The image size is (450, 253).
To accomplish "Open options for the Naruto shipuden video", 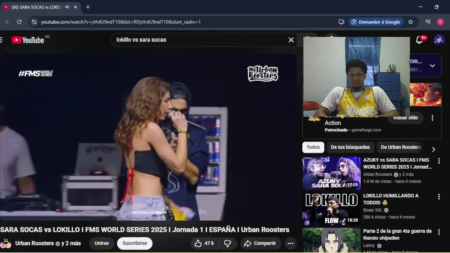I will coord(439,232).
